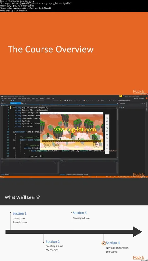148x261 pixels.
Task: Click the emulator camera screenshot icon
Action: click(107, 135)
